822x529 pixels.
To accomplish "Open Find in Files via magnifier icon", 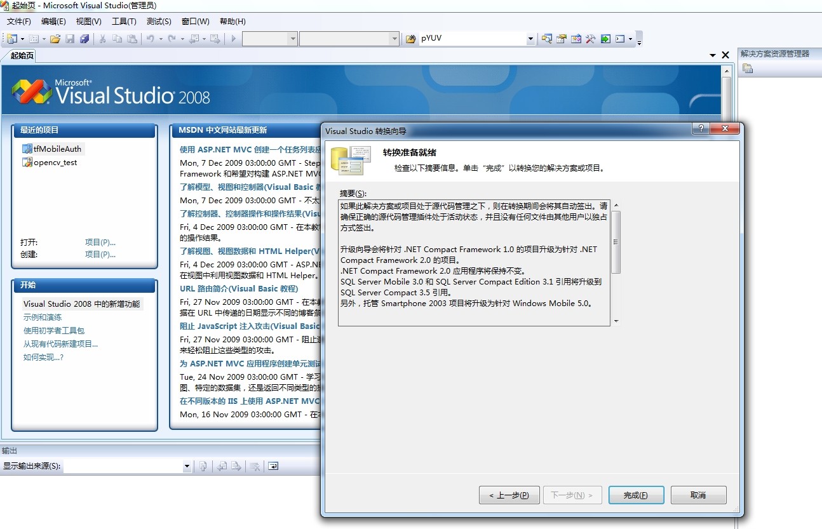I will [547, 38].
